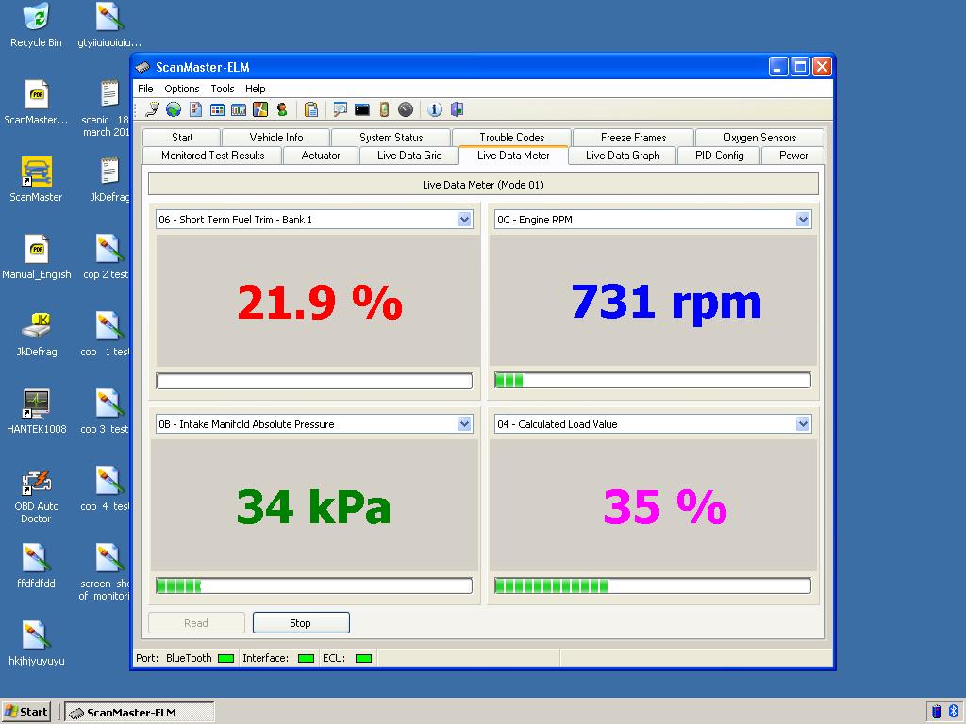Click the connect cable icon in toolbar
966x724 pixels.
click(152, 109)
